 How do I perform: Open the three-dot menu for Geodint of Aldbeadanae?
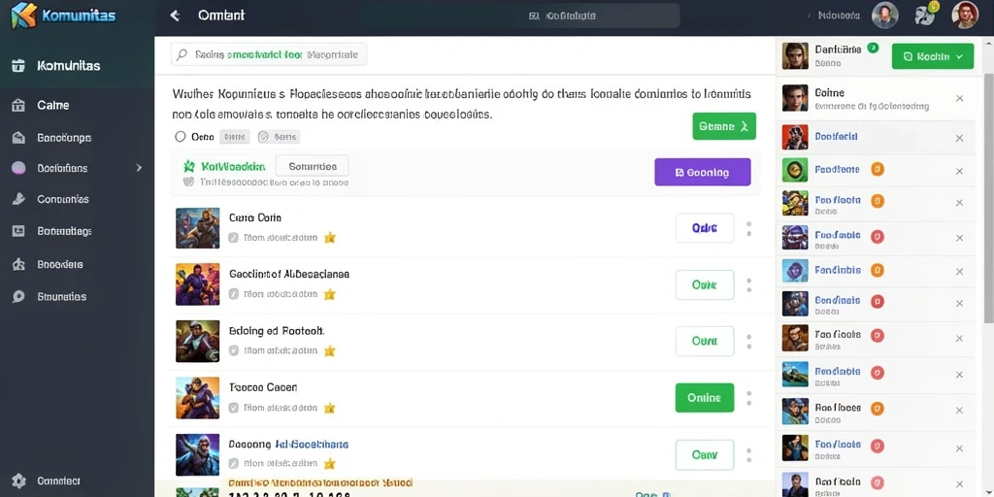coord(748,285)
